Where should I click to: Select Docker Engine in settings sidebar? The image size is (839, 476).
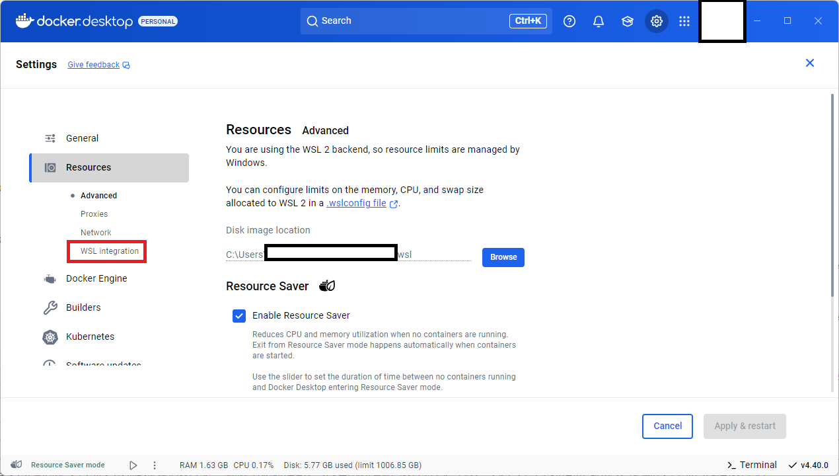[x=96, y=278]
